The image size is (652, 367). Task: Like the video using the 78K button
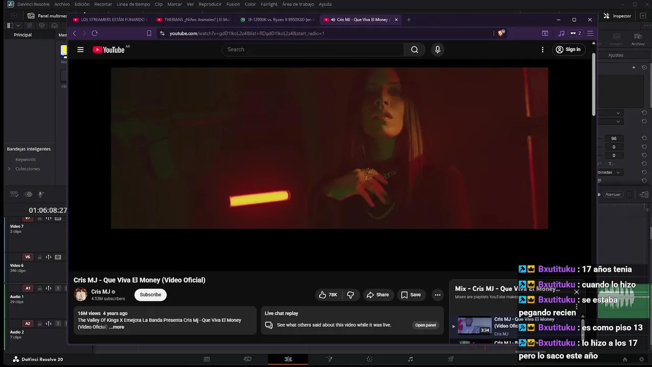coord(328,295)
